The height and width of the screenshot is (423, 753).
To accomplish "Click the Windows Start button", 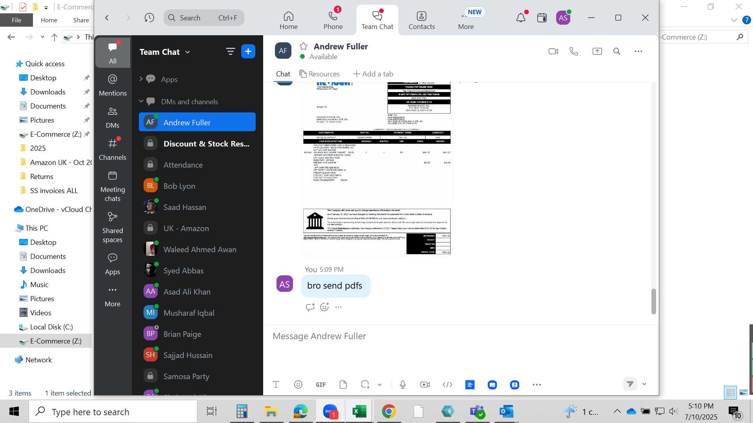I will [14, 412].
